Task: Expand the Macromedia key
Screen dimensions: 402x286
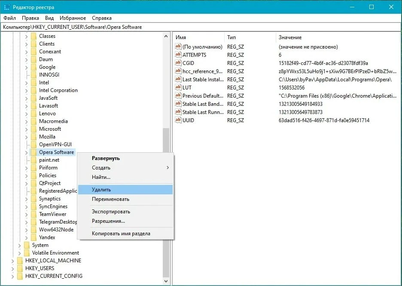Action: [26, 121]
